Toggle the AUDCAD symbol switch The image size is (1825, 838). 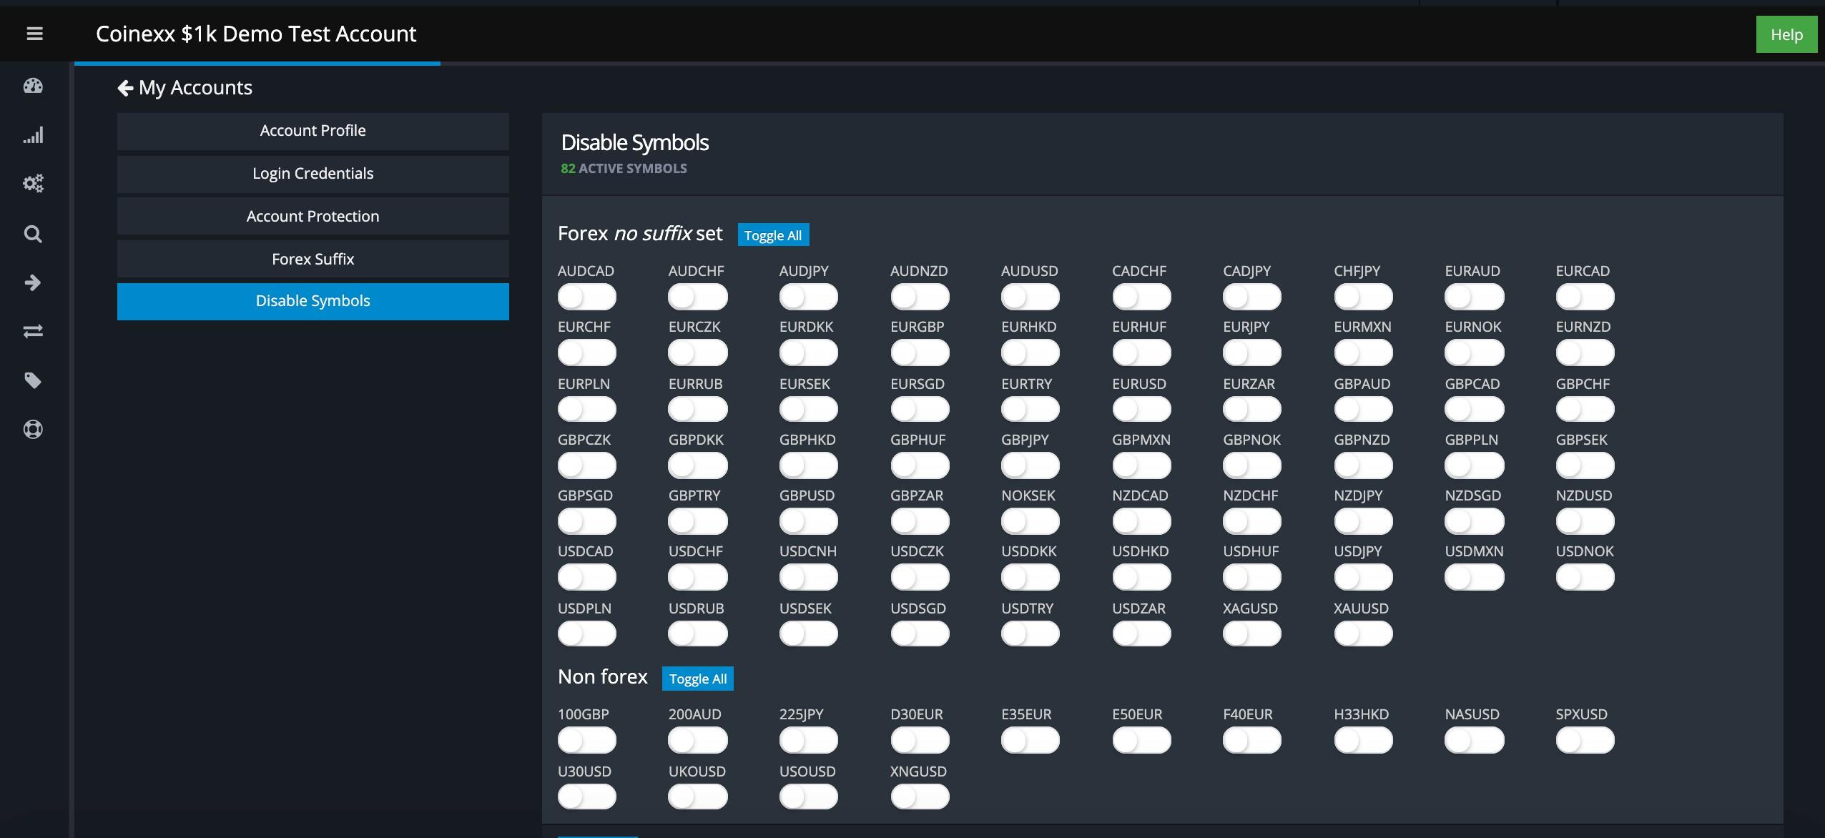click(x=586, y=297)
